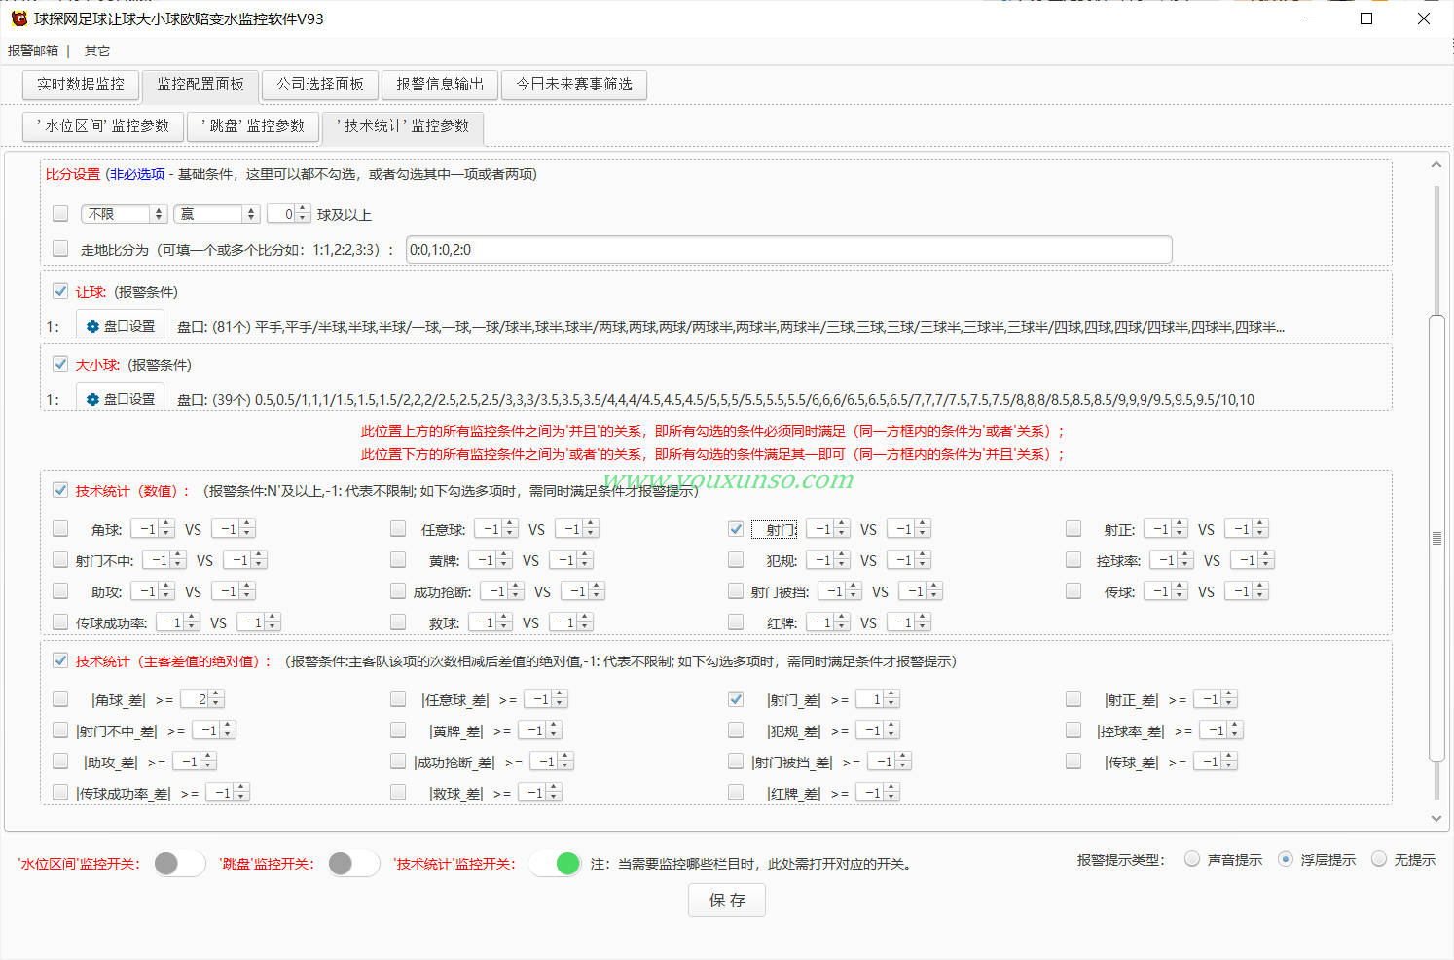Click the 传球 home value stepper
This screenshot has width=1454, height=960.
tap(1166, 591)
